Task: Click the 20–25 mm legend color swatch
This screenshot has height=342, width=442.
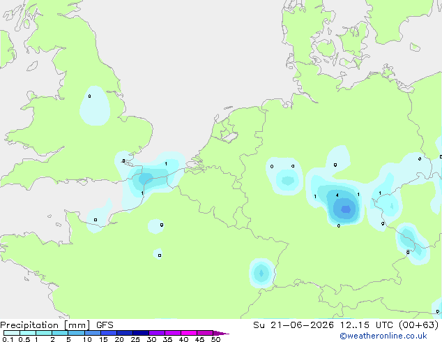Action: tap(124, 333)
